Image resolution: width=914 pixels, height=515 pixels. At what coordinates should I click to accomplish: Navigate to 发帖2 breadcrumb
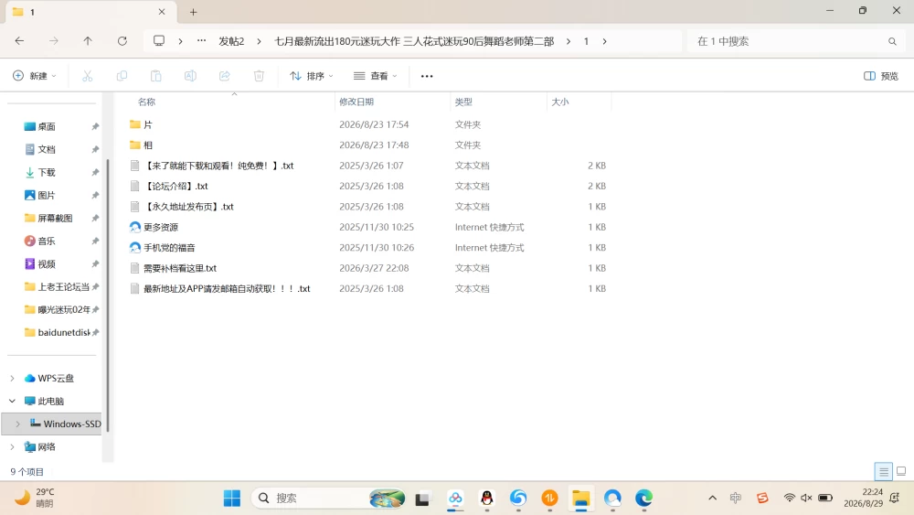click(231, 41)
